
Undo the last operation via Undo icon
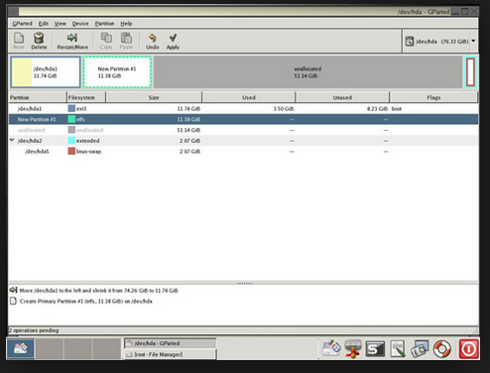tap(152, 41)
